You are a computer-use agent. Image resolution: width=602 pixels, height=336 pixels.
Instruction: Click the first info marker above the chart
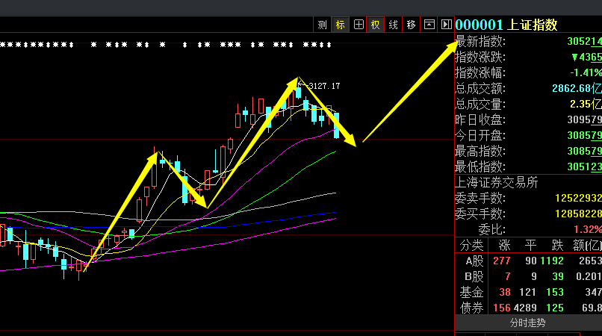coord(3,45)
